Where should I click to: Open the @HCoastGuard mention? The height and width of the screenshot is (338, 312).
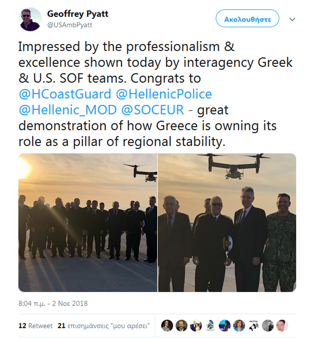pos(65,94)
